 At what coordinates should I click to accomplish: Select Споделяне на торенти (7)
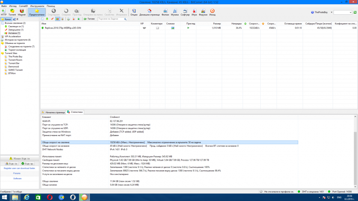point(21,46)
